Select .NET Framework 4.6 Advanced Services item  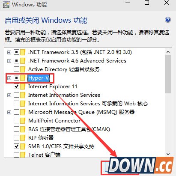(77, 61)
